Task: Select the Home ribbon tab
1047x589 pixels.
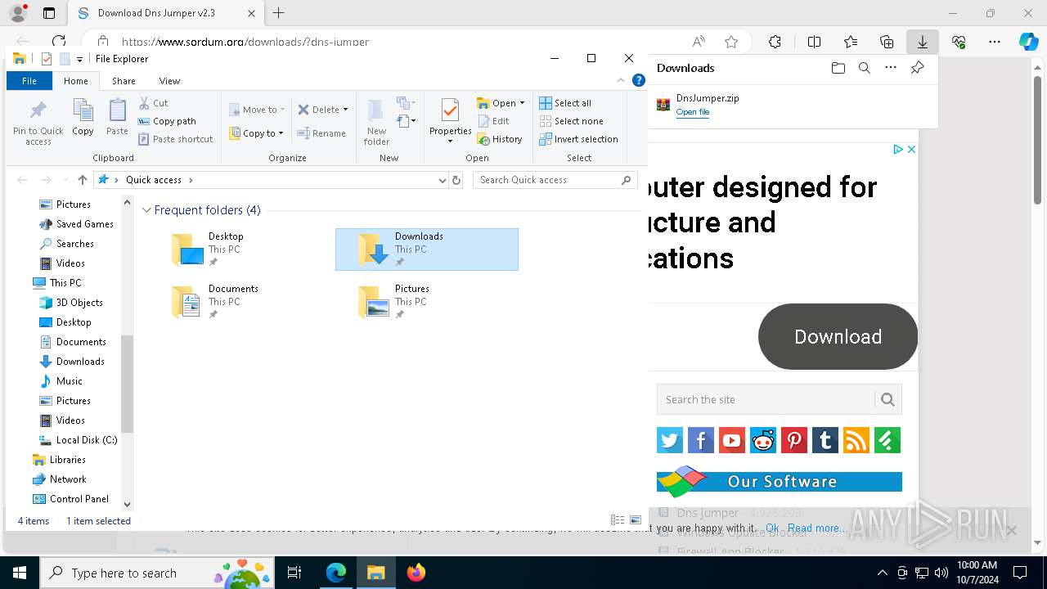Action: tap(75, 81)
